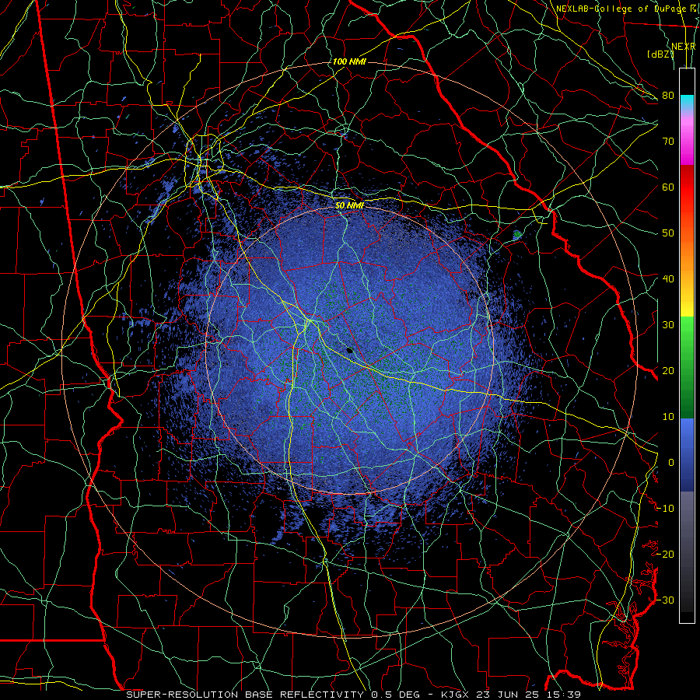Click the cyan segment of the color bar
The width and height of the screenshot is (700, 700).
(x=687, y=103)
